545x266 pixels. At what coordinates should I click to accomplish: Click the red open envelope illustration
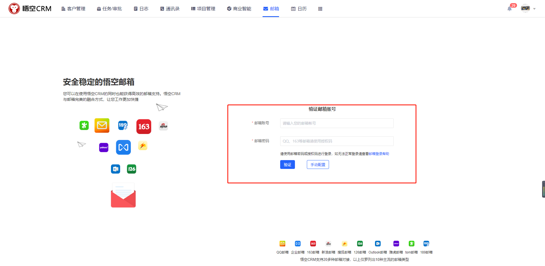coord(123,195)
